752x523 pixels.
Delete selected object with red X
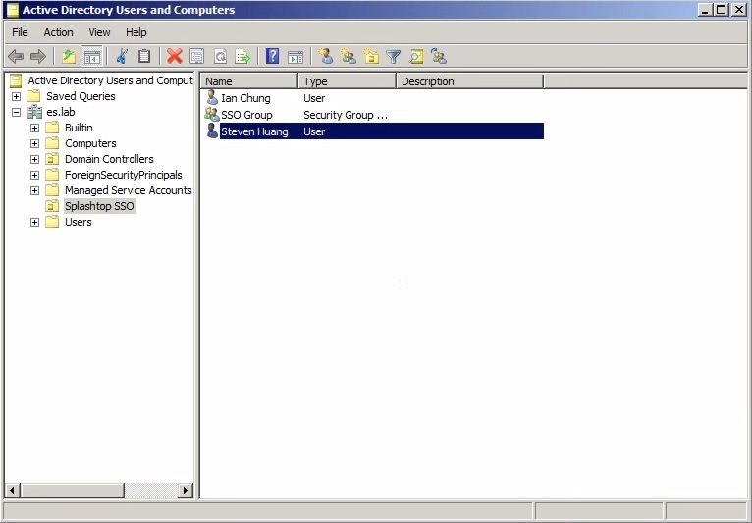pyautogui.click(x=174, y=57)
